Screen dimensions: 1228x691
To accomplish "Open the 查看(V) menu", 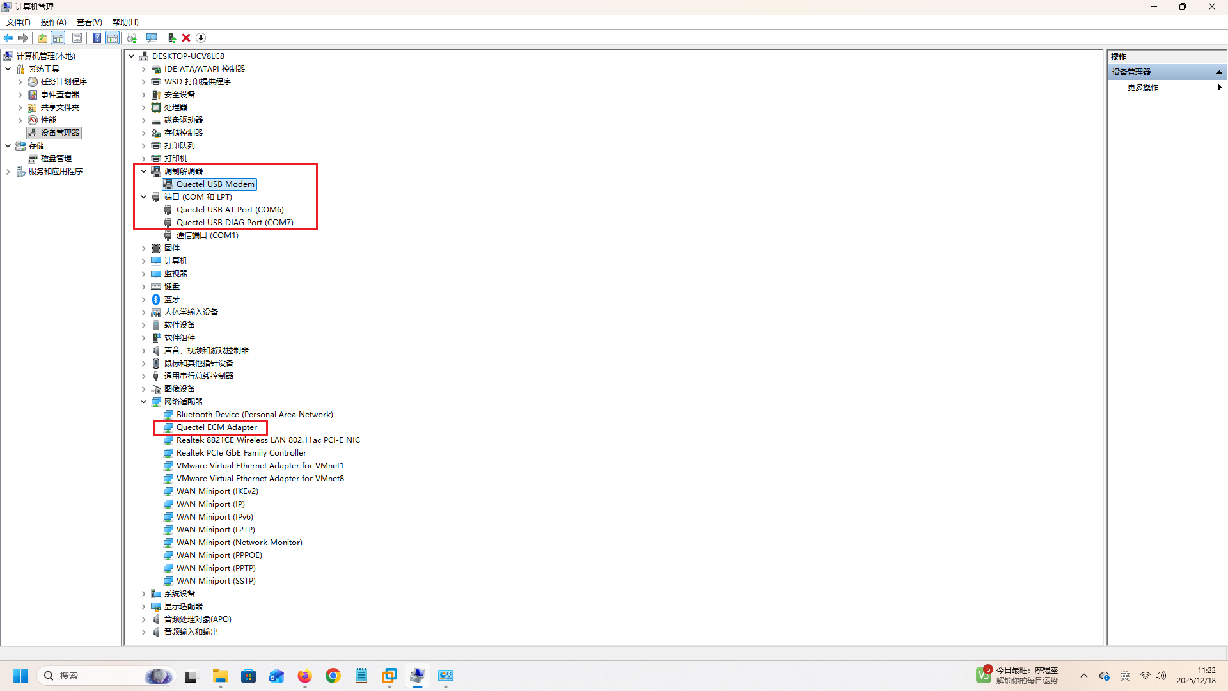I will point(89,22).
